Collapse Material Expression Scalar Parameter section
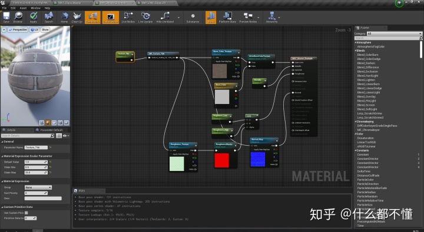Viewport: 424px width, 232px height. click(x=2, y=156)
